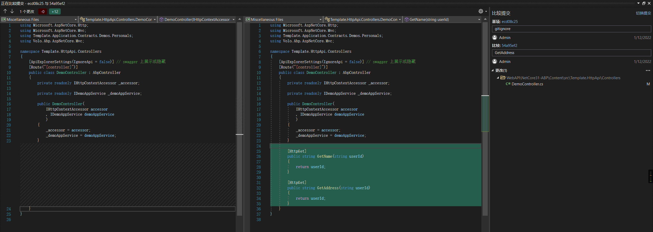Image resolution: width=653 pixels, height=232 pixels.
Task: Click the C# file icon for DemoController.cs
Action: pos(508,84)
